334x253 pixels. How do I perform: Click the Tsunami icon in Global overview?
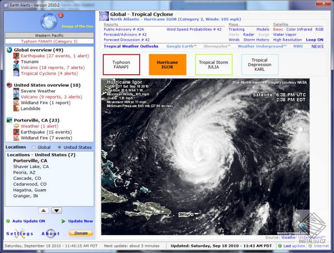tap(16, 62)
